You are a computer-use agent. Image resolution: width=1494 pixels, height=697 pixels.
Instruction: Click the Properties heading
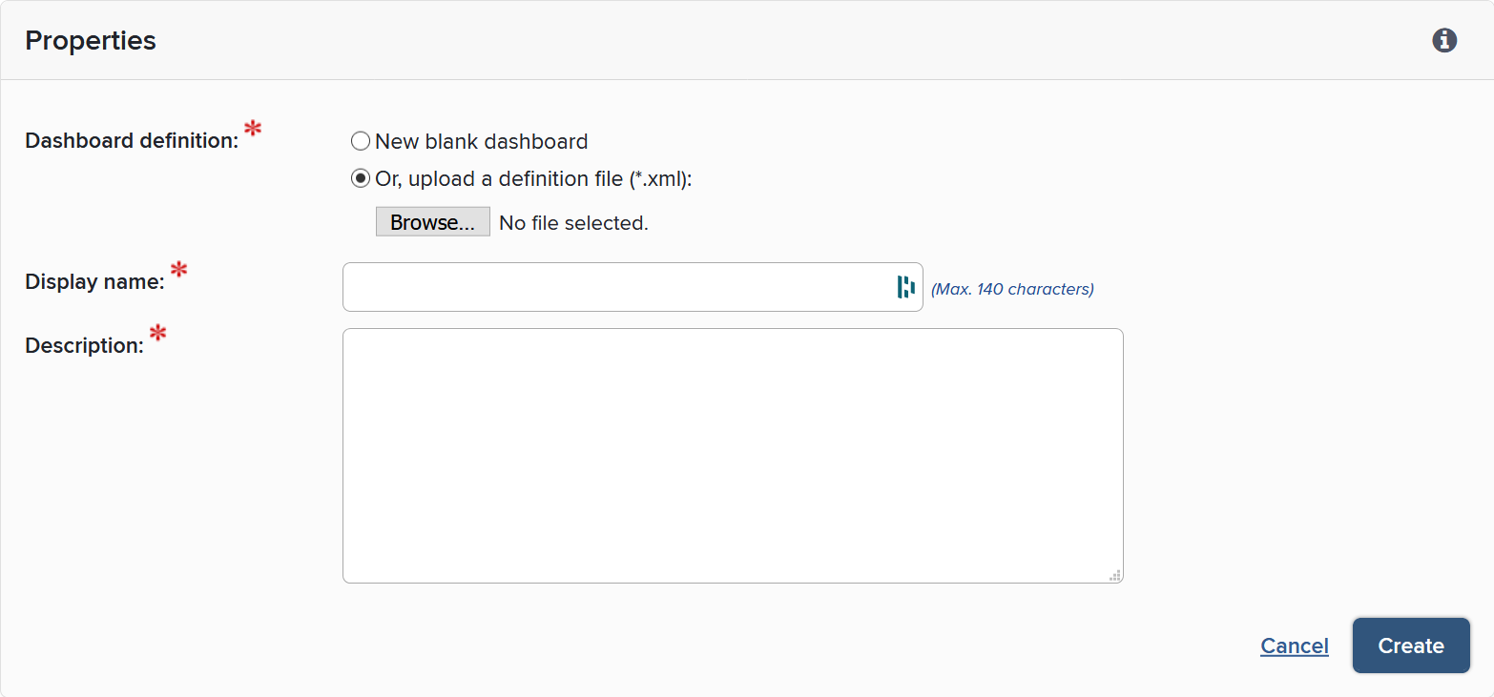91,40
